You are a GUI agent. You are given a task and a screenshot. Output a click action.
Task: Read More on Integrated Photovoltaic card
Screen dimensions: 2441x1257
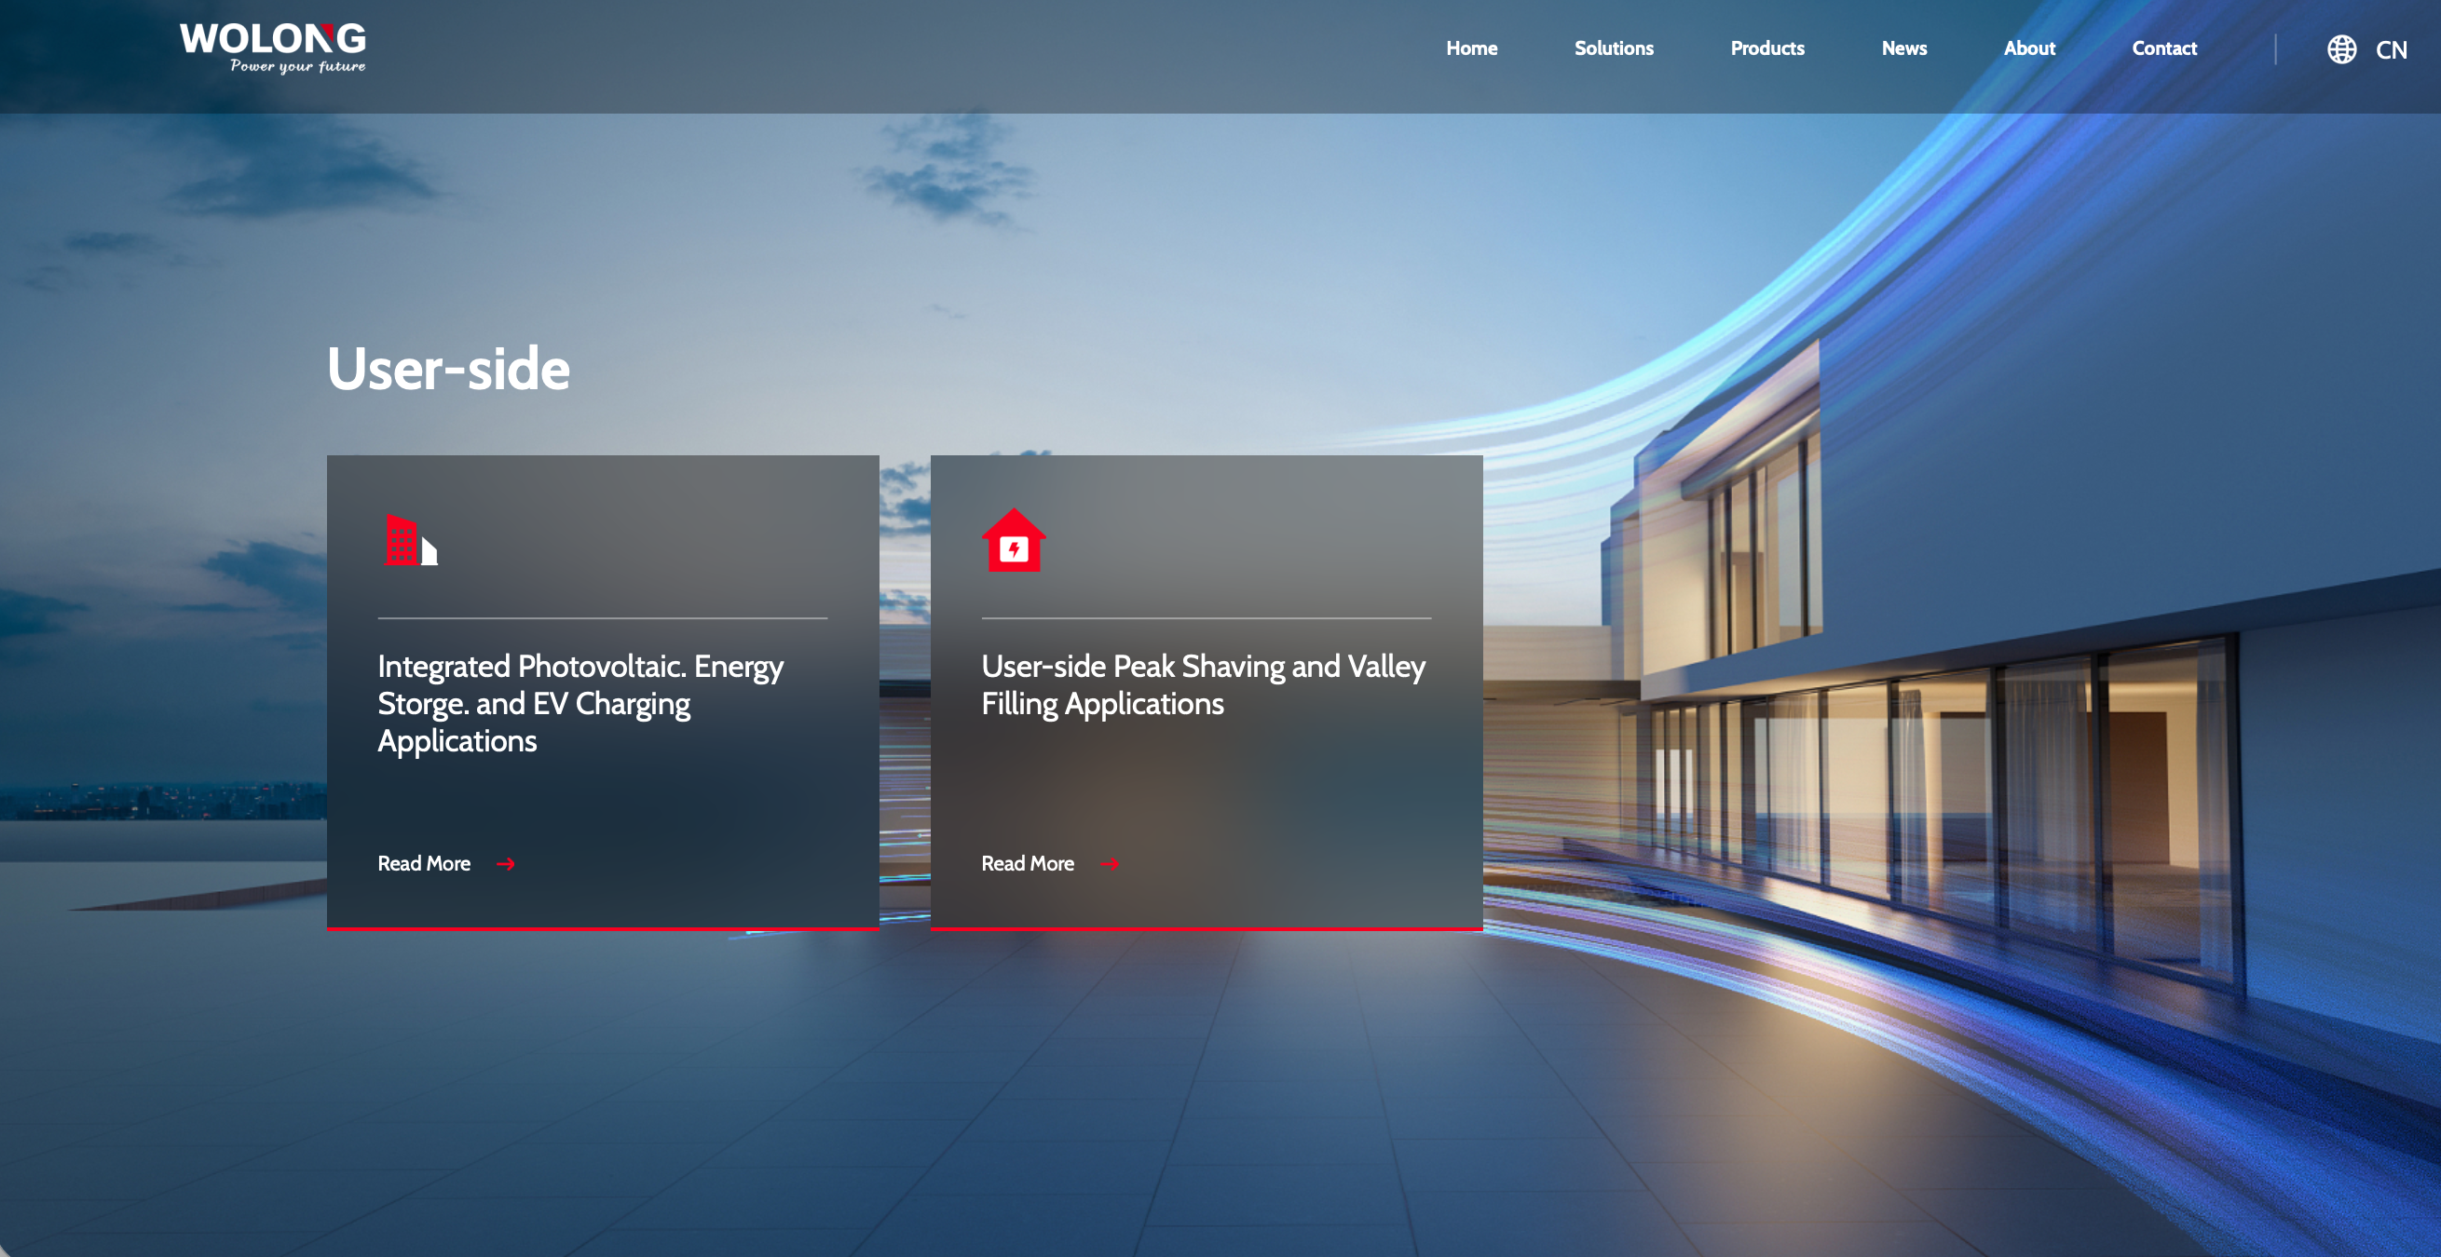point(424,864)
